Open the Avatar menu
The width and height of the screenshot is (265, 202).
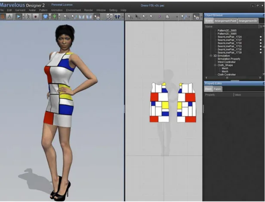(32, 10)
